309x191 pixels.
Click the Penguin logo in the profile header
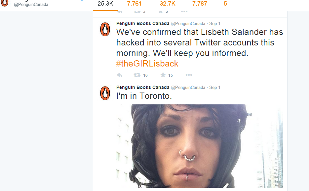point(5,3)
